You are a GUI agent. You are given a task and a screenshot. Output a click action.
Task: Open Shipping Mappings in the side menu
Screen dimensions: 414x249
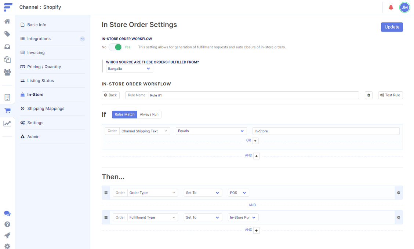[x=46, y=109]
